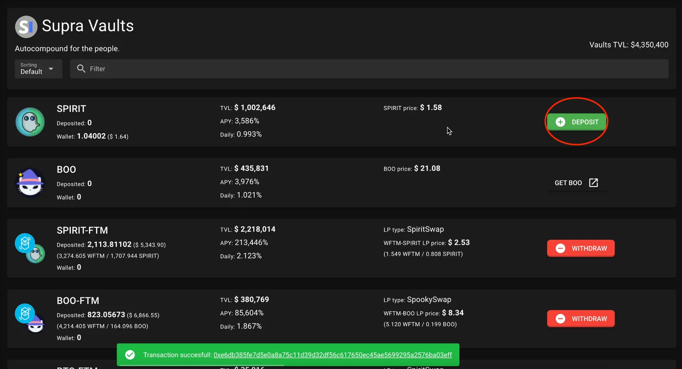
Task: Click the SPIRIT-FTM vault name
Action: tap(82, 230)
